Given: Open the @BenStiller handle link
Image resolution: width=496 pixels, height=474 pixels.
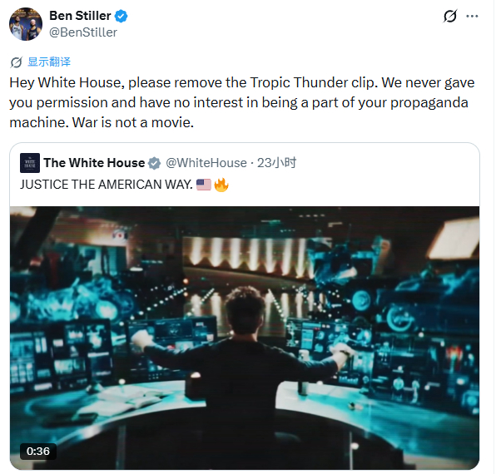Looking at the screenshot, I should [x=83, y=32].
